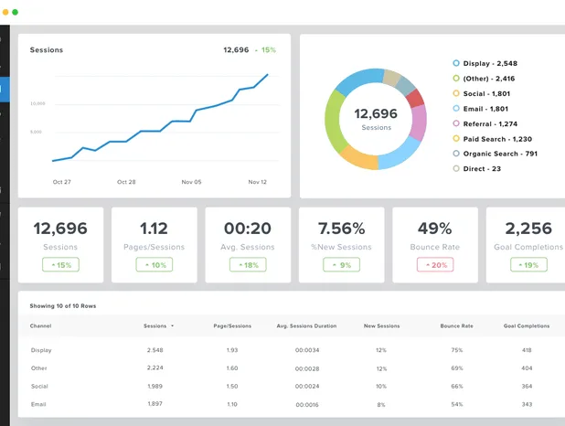Click the 10% badge under Pages/Sessions
Viewport: 565px width, 426px height.
coord(155,265)
